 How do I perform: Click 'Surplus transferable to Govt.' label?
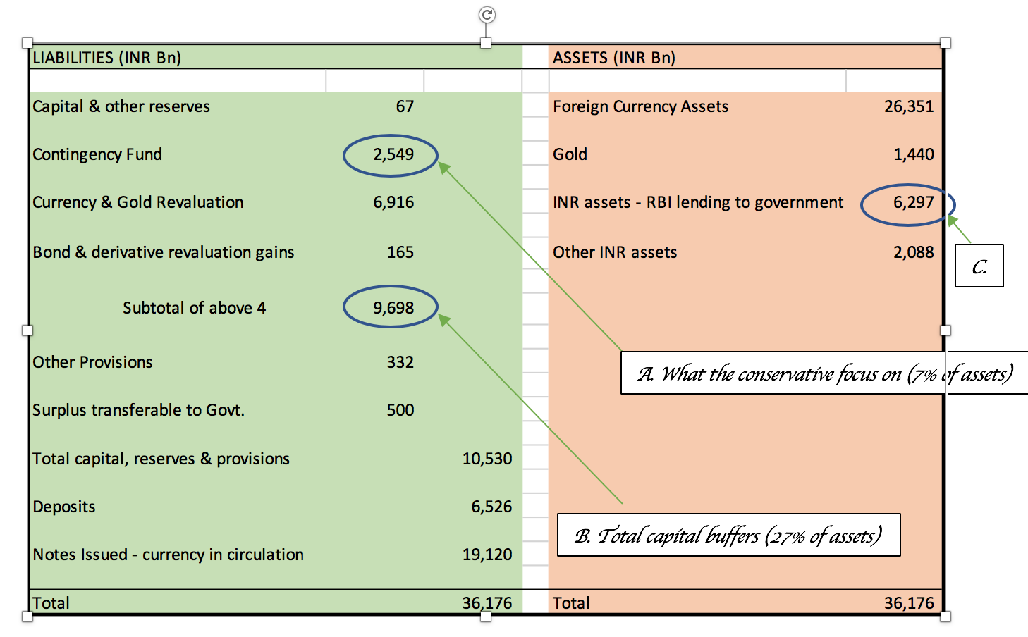138,410
